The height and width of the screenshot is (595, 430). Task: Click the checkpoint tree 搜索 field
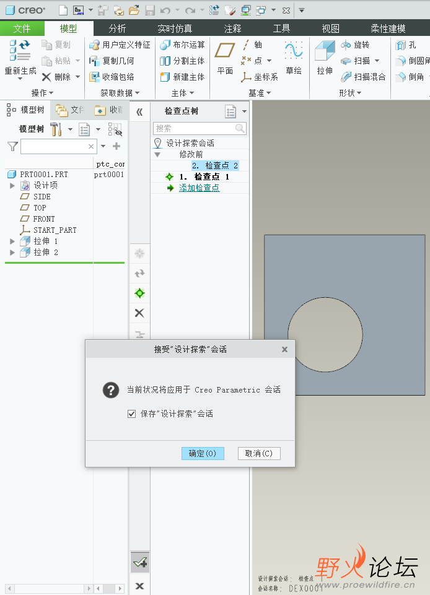(200, 128)
